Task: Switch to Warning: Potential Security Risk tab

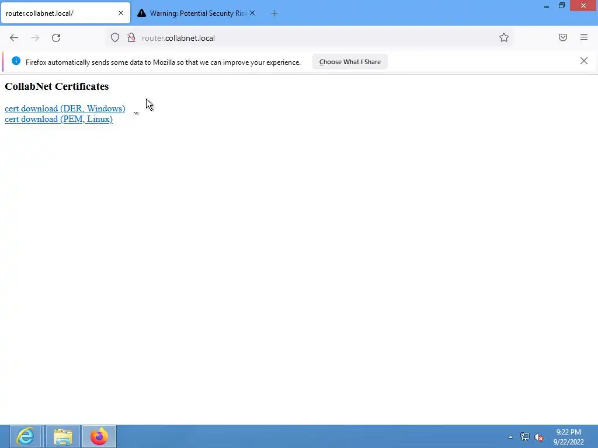Action: 196,13
